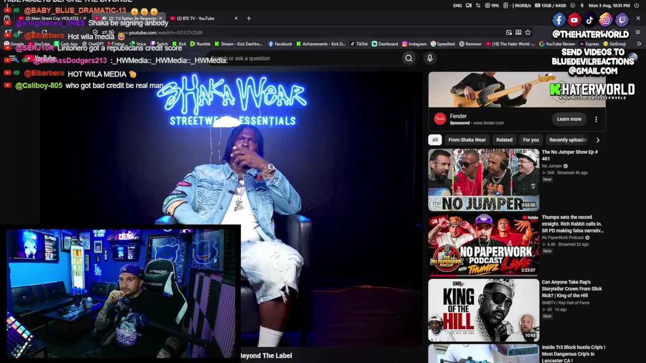646x363 pixels.
Task: Open the Fender sponsored ad title
Action: point(458,116)
